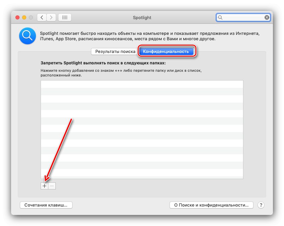Focus the preferences search field

tap(243, 17)
